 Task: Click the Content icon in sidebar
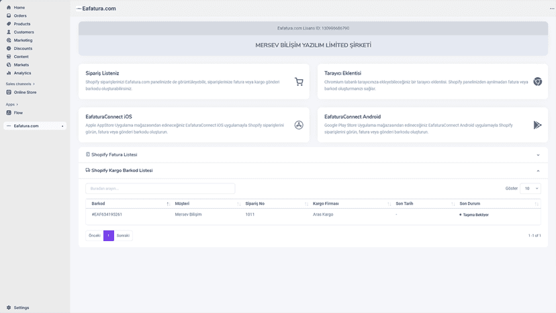click(x=9, y=56)
